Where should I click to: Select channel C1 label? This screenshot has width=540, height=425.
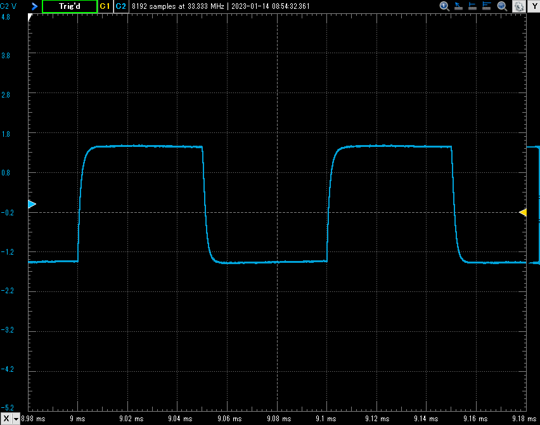(105, 6)
